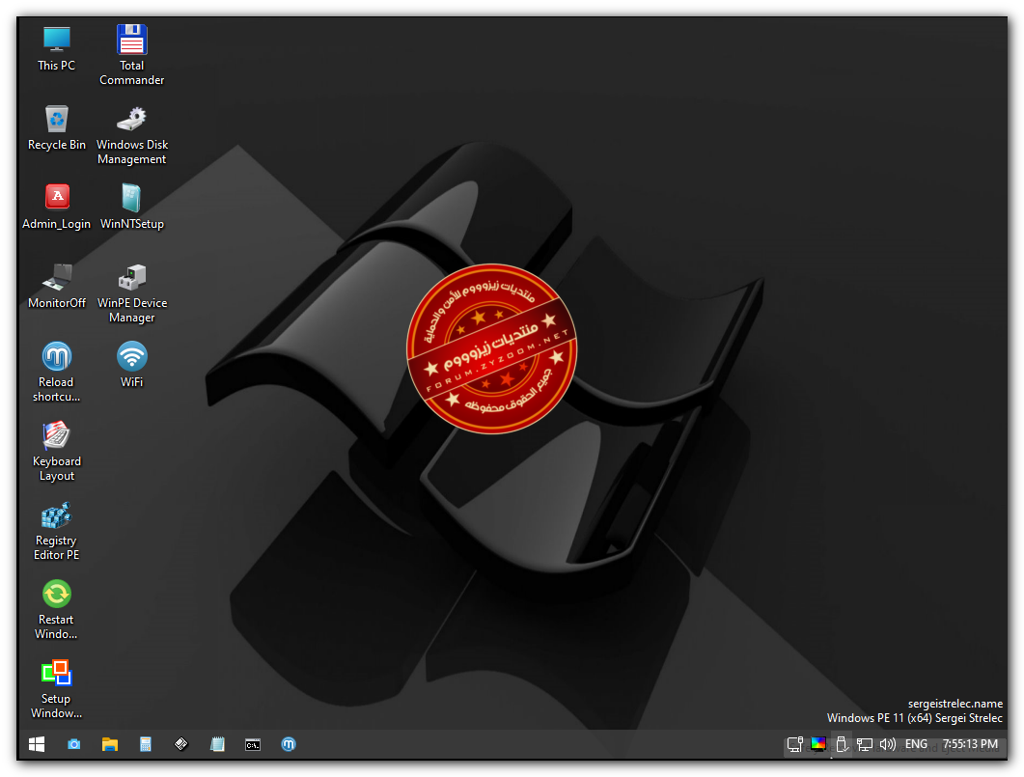
Task: Launch the screenshot camera from the taskbar
Action: [73, 744]
